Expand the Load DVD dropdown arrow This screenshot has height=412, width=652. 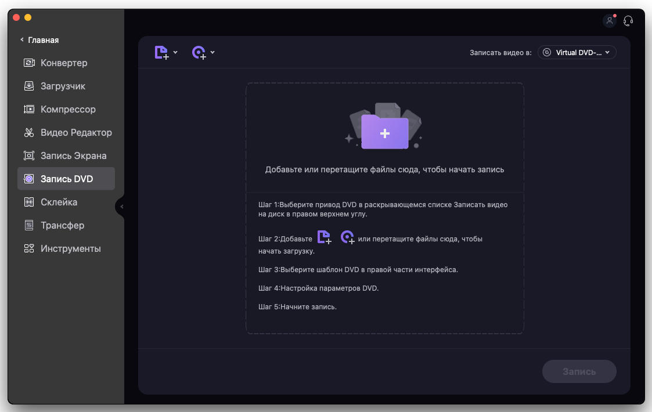(x=212, y=52)
